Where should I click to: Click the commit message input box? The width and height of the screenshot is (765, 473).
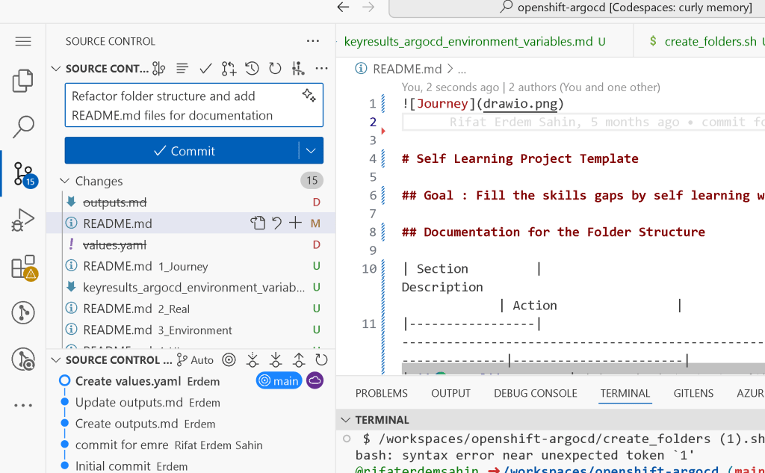pos(193,105)
